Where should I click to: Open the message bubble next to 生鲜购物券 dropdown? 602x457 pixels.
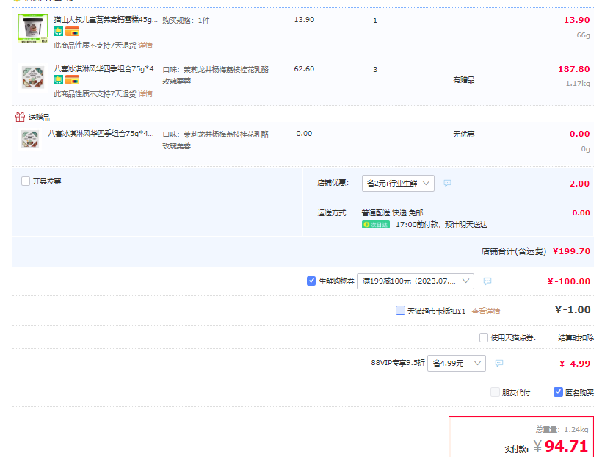tap(487, 281)
